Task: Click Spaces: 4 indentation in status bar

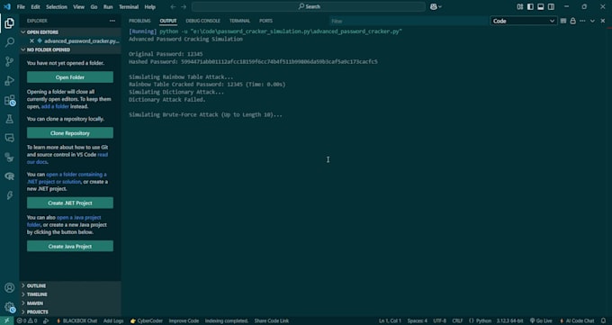Action: pyautogui.click(x=418, y=320)
